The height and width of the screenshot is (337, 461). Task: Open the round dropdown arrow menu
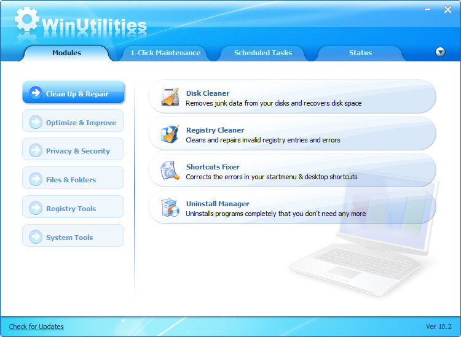click(x=440, y=52)
